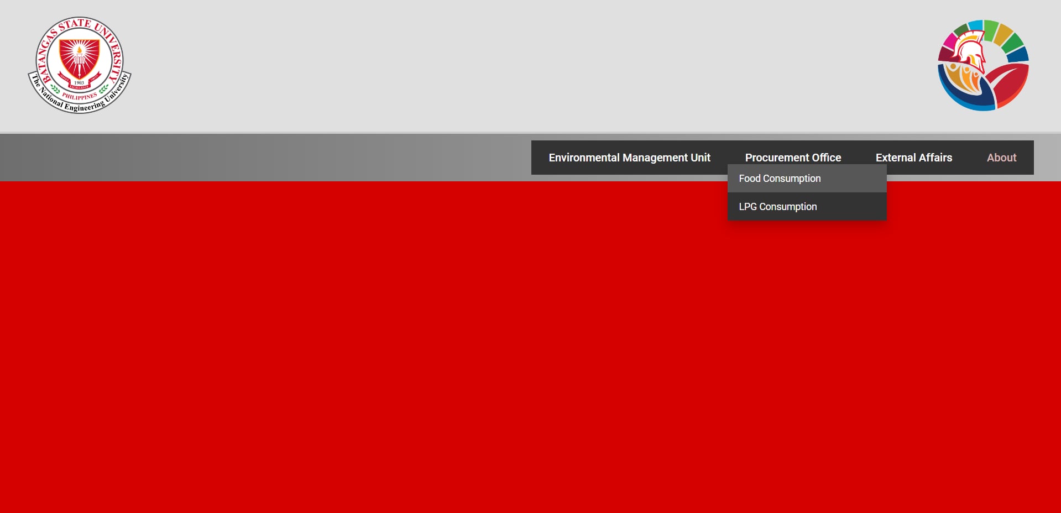Expand the Environmental Management Unit menu
Viewport: 1061px width, 513px height.
point(629,158)
